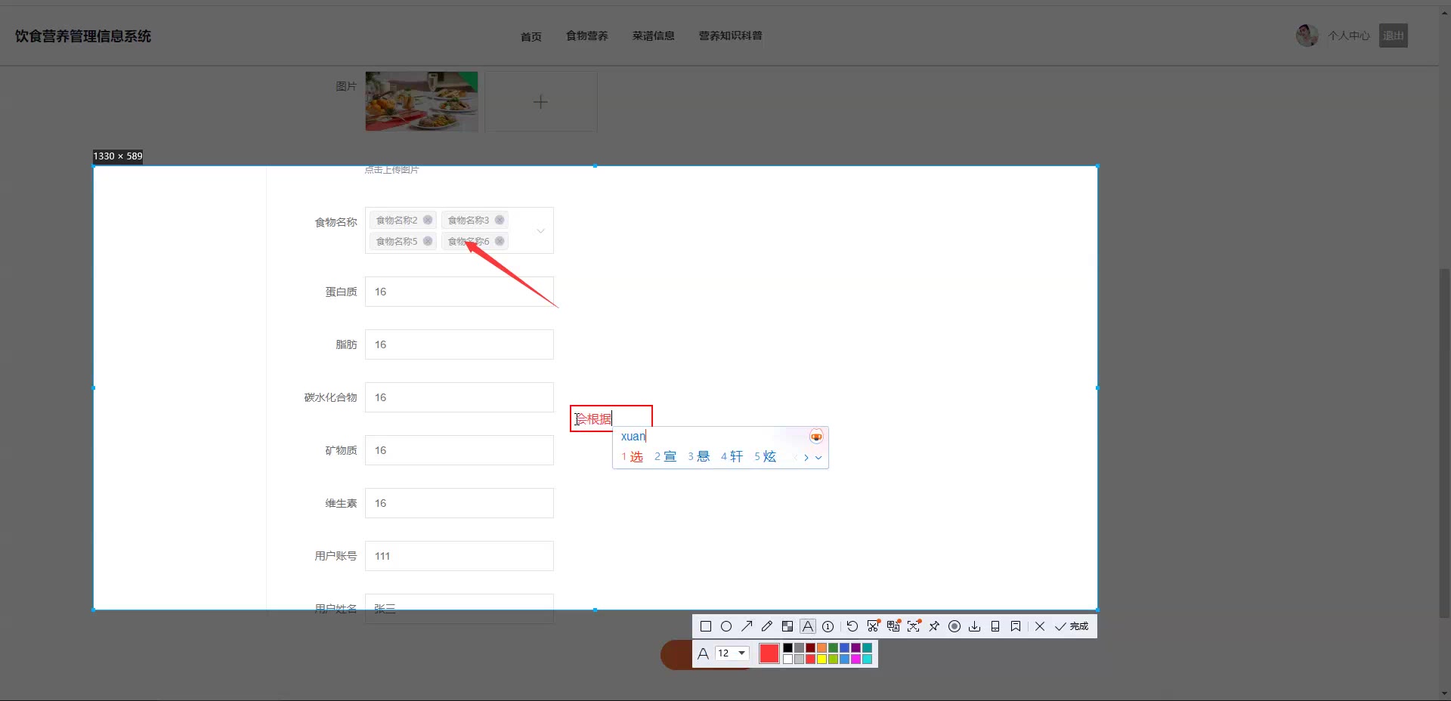Open the screenshot translate tool
Image resolution: width=1451 pixels, height=701 pixels.
pos(893,626)
